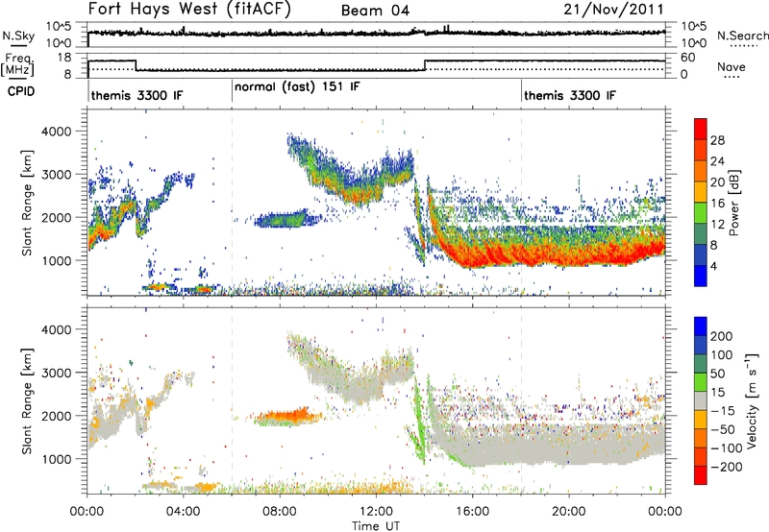This screenshot has width=769, height=532.
Task: Click the 'Time UT' axis title
Action: 376,526
